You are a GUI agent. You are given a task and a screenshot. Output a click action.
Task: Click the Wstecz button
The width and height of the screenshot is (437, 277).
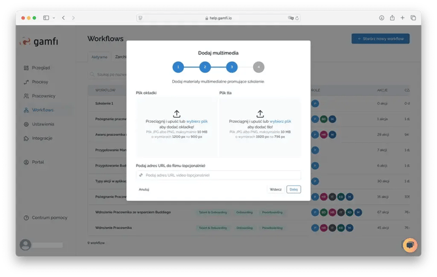pyautogui.click(x=275, y=189)
